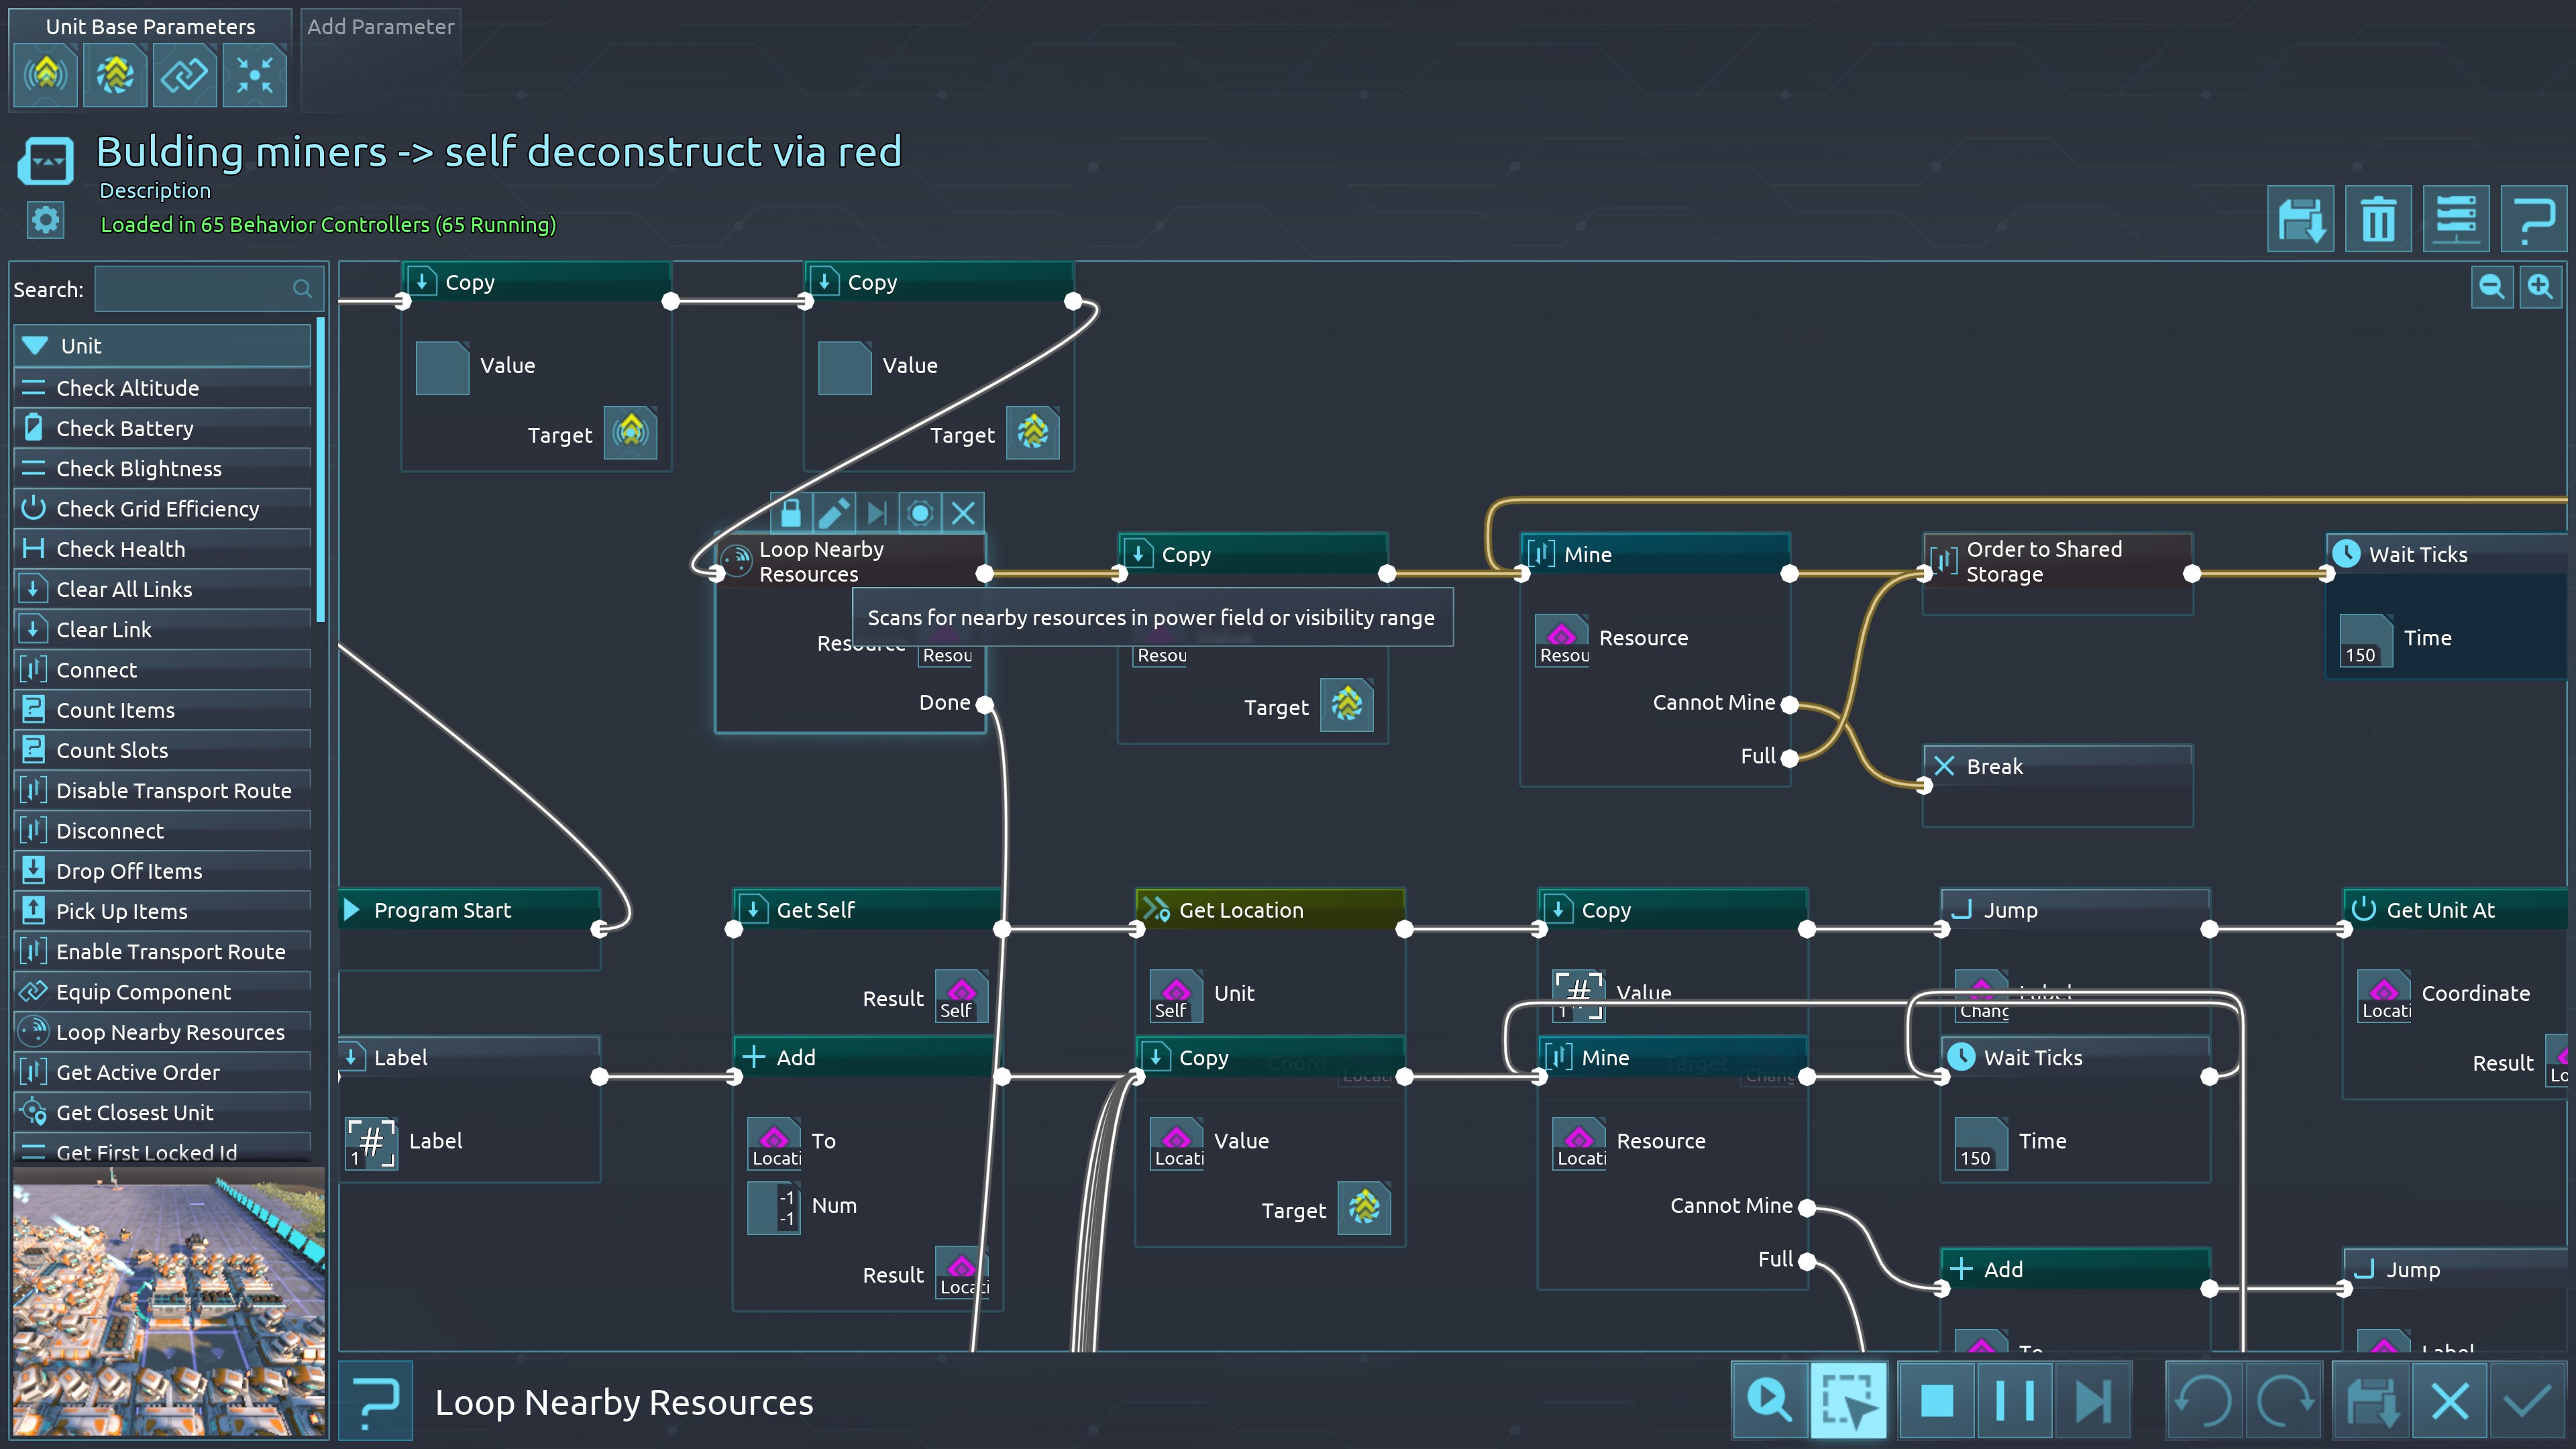This screenshot has height=1449, width=2576.
Task: Open behavior settings gear icon
Action: 45,220
